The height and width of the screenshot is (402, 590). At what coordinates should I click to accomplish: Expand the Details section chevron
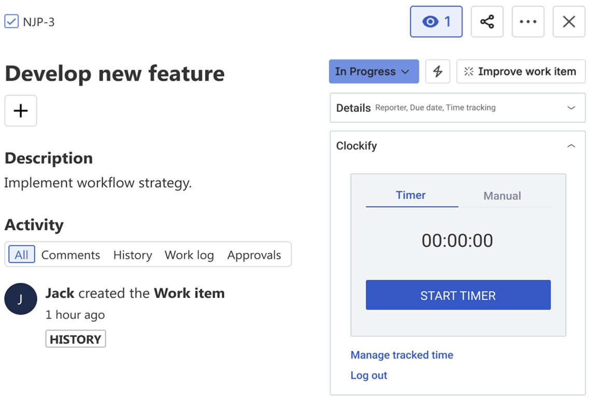click(x=571, y=108)
